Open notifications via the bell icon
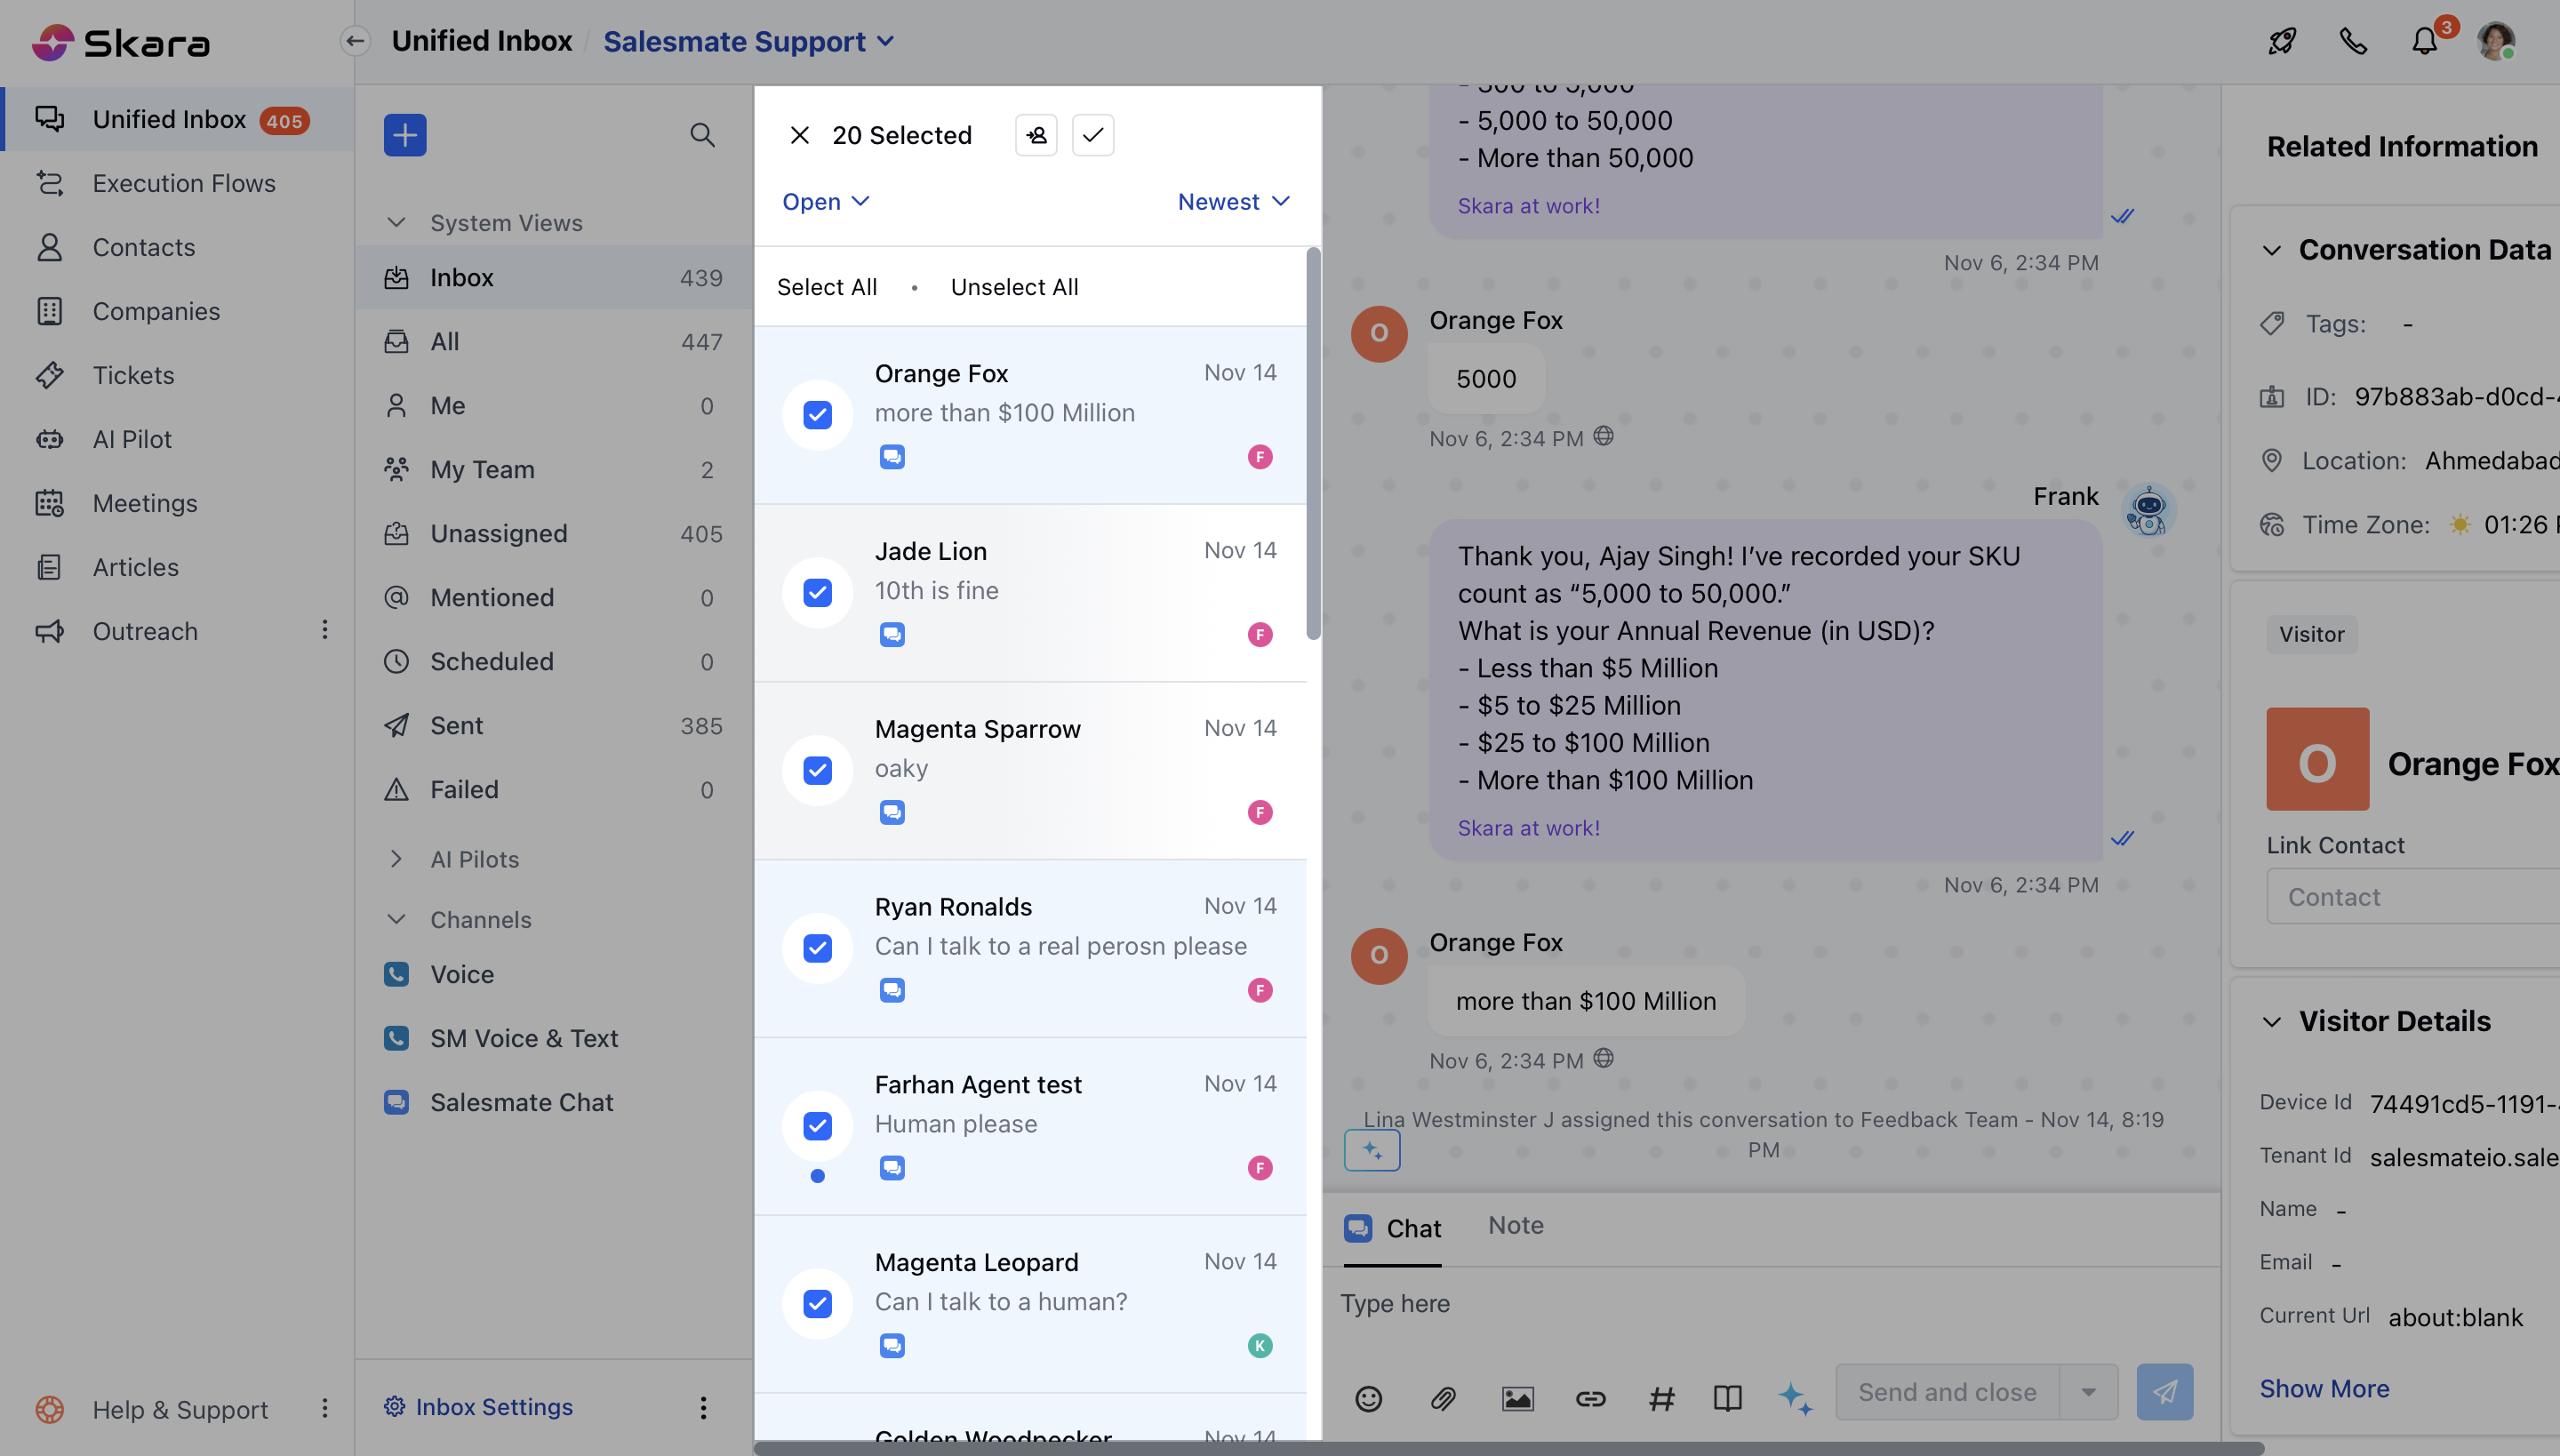Viewport: 2560px width, 1456px height. coord(2424,41)
